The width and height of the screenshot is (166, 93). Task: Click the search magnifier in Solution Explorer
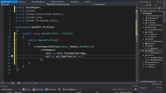[159, 8]
